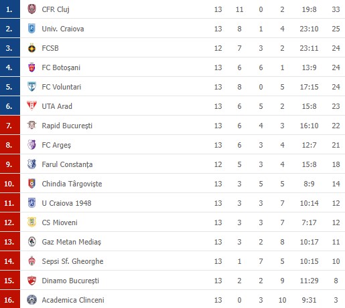Click the CFR Cluj club crest
The image size is (345, 308).
(x=31, y=9)
